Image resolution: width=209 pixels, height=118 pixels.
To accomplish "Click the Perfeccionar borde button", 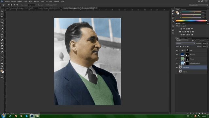I will click(x=51, y=5).
